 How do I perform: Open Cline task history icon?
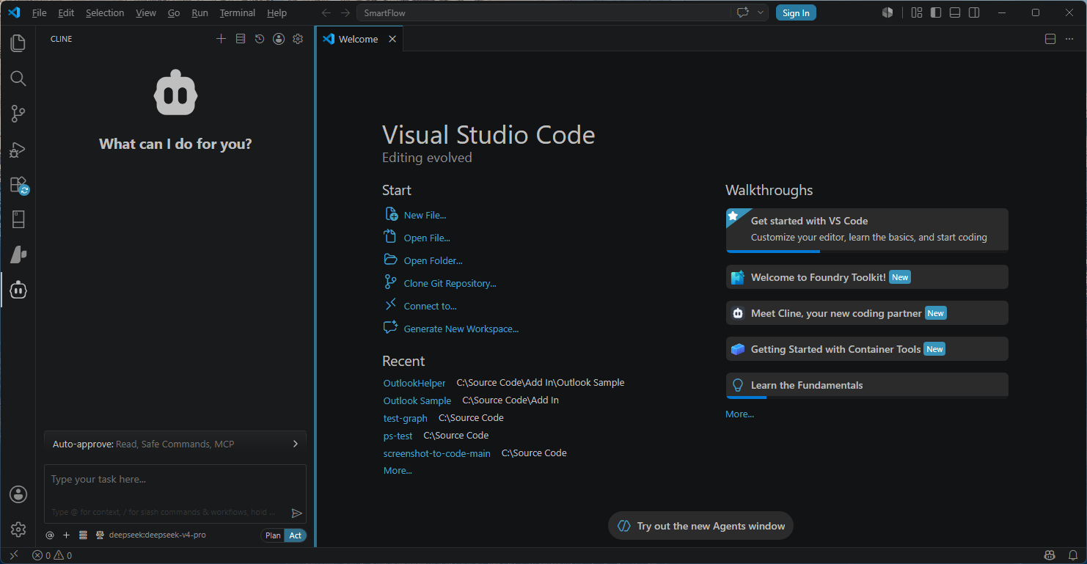click(x=259, y=39)
